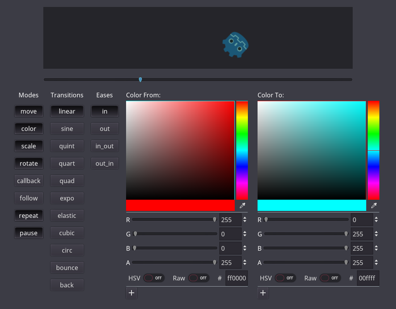Click the Color To B stepper arrows
The image size is (396, 309).
point(376,248)
